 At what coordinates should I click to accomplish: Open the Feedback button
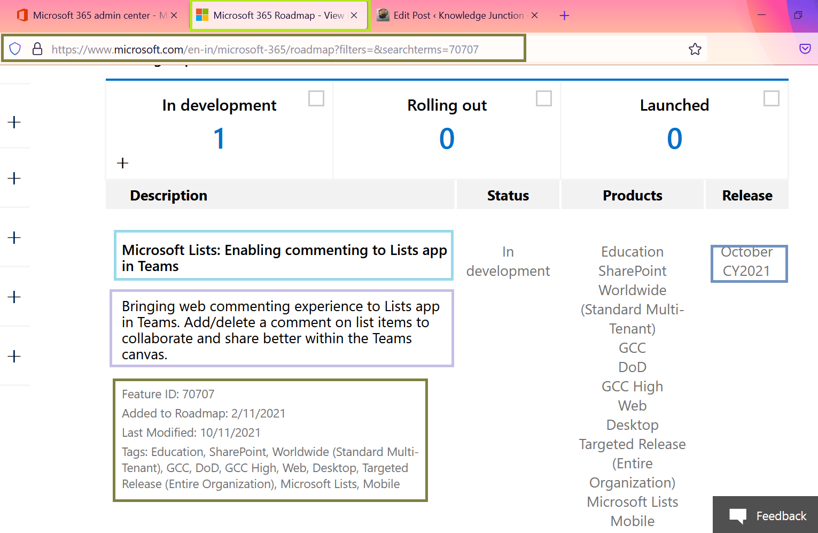(x=765, y=515)
